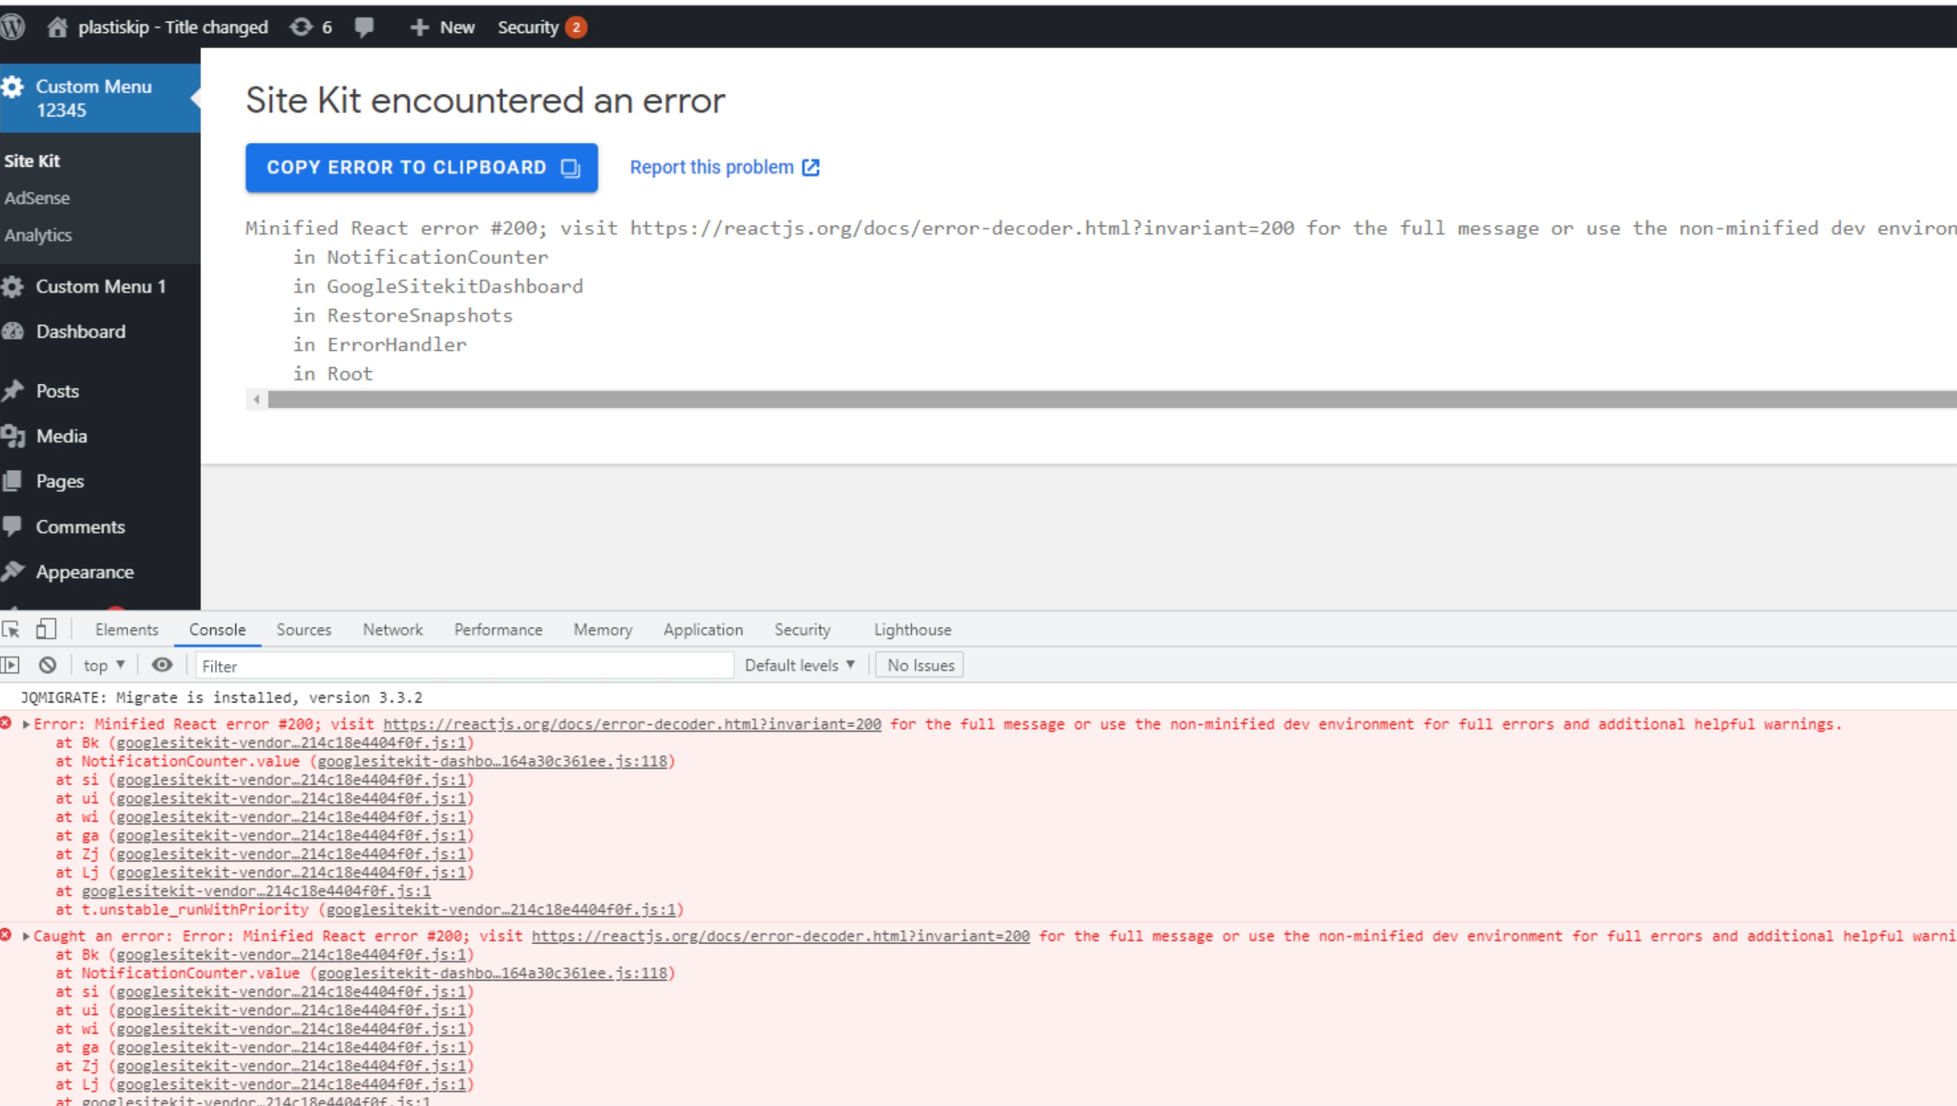The width and height of the screenshot is (1957, 1106).
Task: Create live expression with eye icon
Action: (162, 665)
